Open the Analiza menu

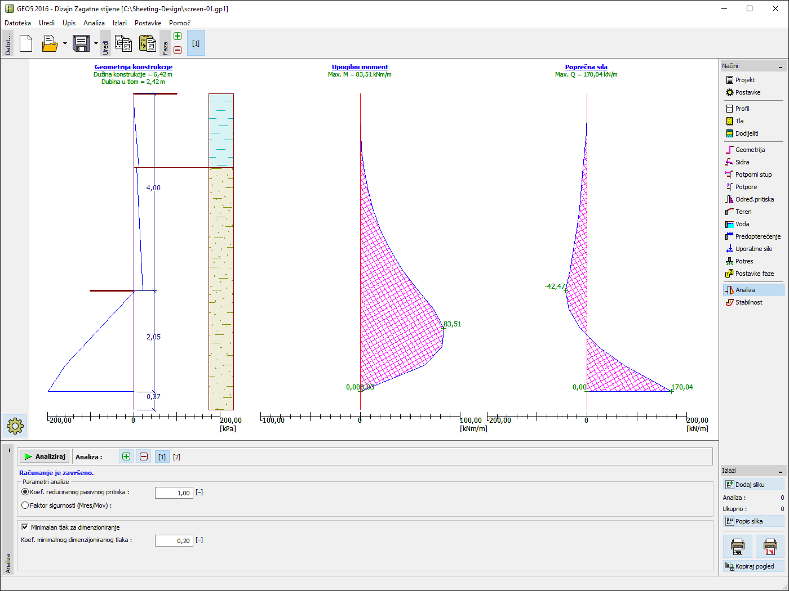coord(94,23)
